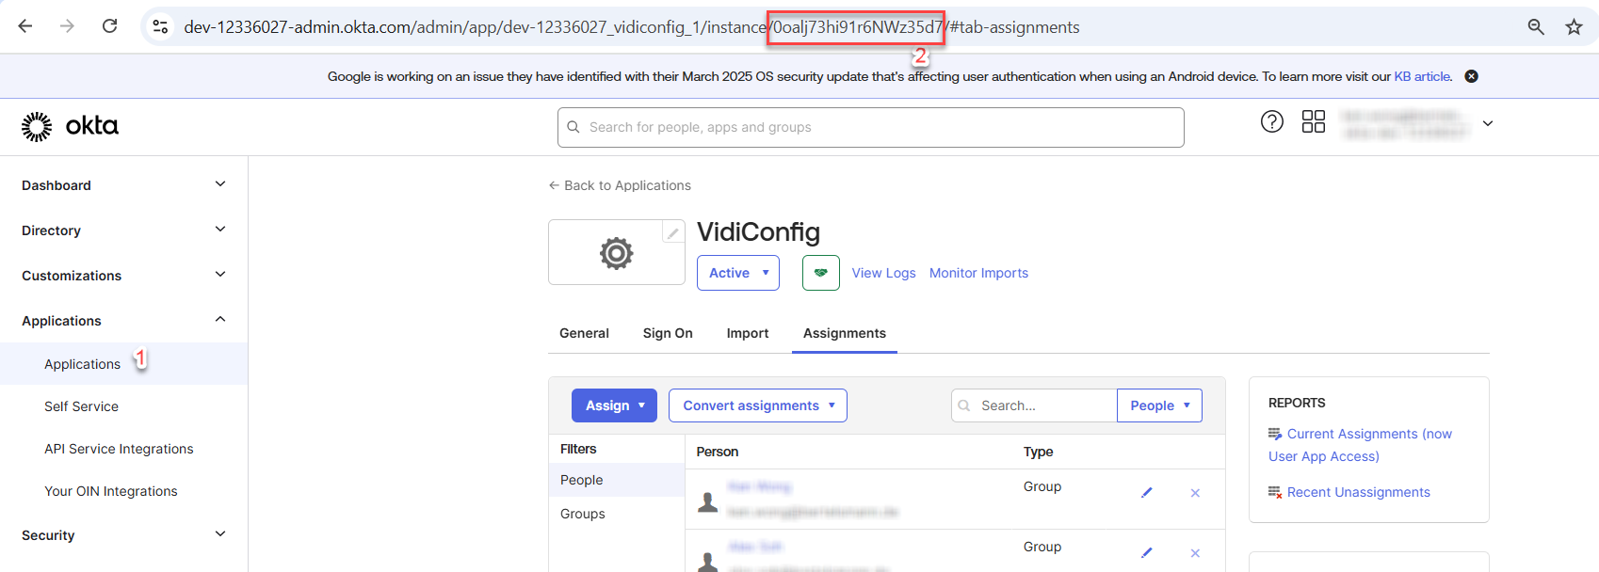Open the People search-type dropdown

(x=1158, y=405)
